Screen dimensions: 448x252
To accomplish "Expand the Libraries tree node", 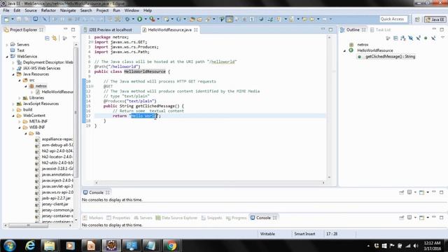I will point(20,98).
